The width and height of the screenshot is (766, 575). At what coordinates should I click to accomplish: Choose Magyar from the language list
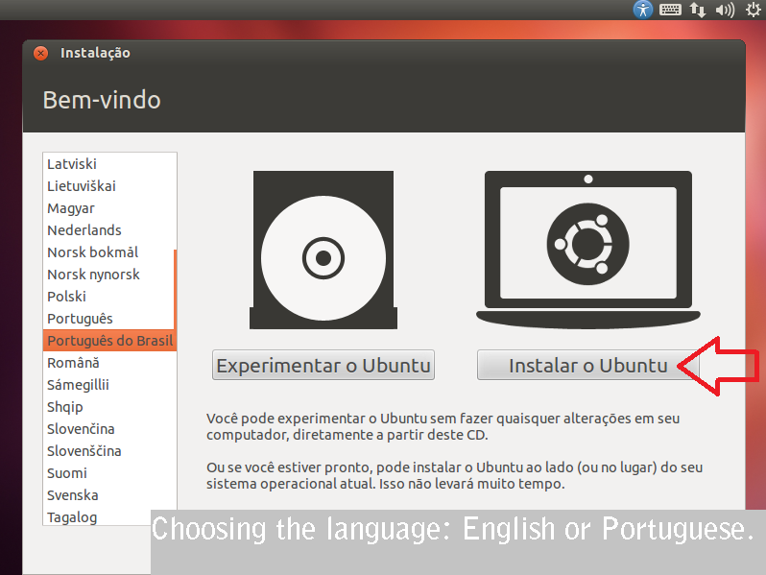coord(108,208)
